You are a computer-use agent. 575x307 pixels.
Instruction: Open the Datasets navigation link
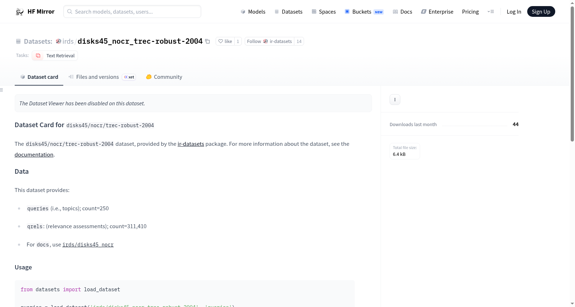click(x=289, y=12)
